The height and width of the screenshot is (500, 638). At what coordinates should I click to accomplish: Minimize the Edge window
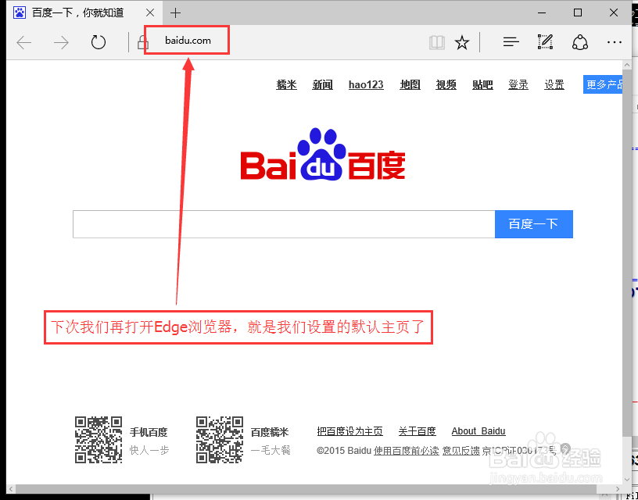point(542,13)
